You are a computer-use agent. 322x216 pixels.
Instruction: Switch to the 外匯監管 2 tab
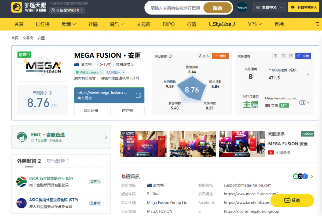click(29, 161)
